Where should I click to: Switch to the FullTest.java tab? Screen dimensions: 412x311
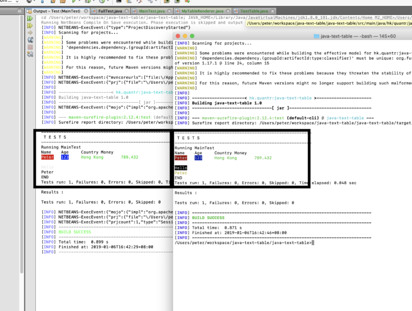point(110,11)
